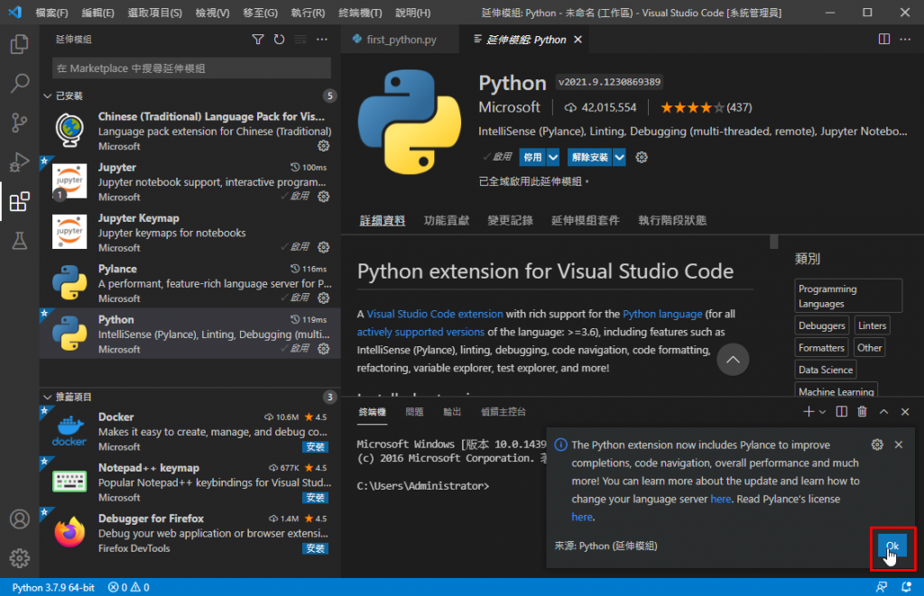Click the Visual Studio Code extension link
The height and width of the screenshot is (596, 924).
[435, 314]
